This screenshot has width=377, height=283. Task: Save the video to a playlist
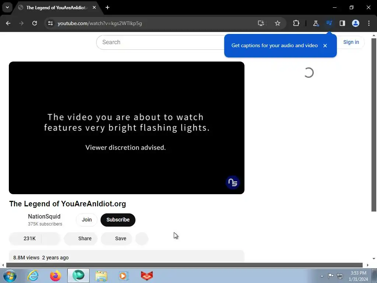click(116, 238)
